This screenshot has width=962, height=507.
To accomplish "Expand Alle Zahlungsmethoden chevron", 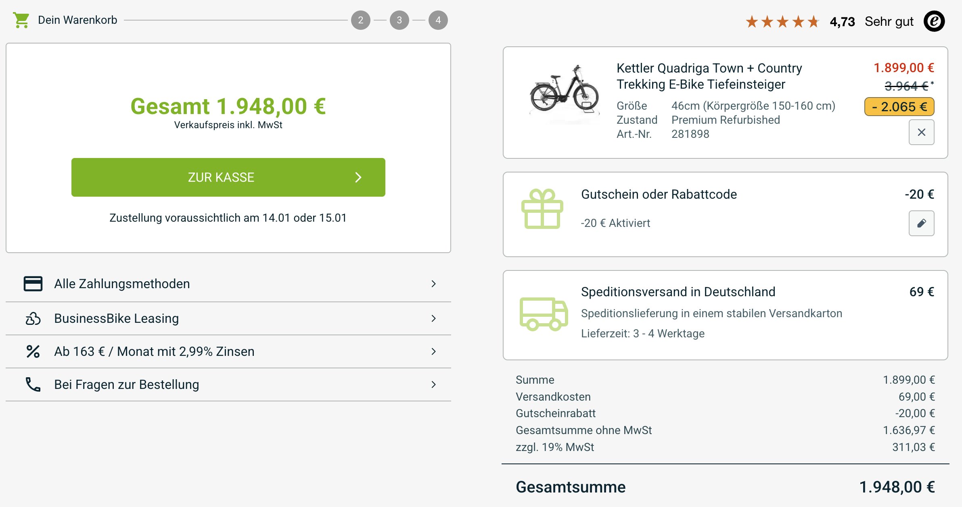I will [x=433, y=284].
